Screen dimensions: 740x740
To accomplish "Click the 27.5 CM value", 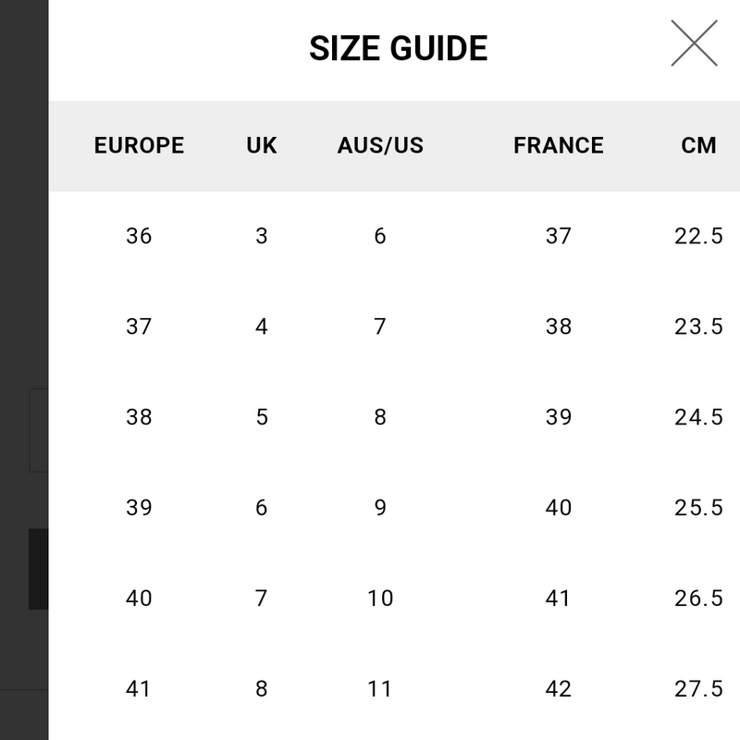I will pyautogui.click(x=698, y=689).
